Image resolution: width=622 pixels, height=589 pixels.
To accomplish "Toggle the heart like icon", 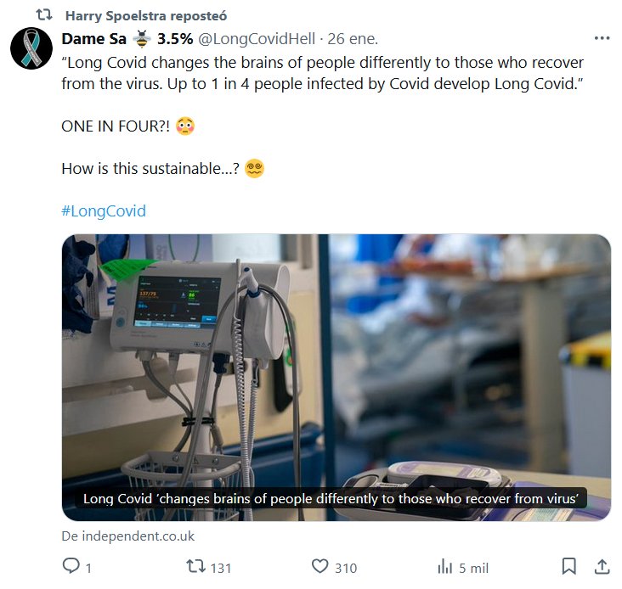I will (x=319, y=566).
